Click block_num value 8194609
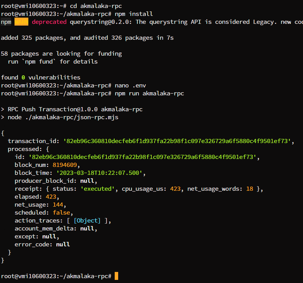Image resolution: width=303 pixels, height=283 pixels. pyautogui.click(x=65, y=165)
